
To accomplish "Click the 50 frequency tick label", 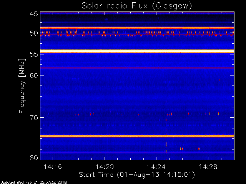I will click(x=34, y=33).
